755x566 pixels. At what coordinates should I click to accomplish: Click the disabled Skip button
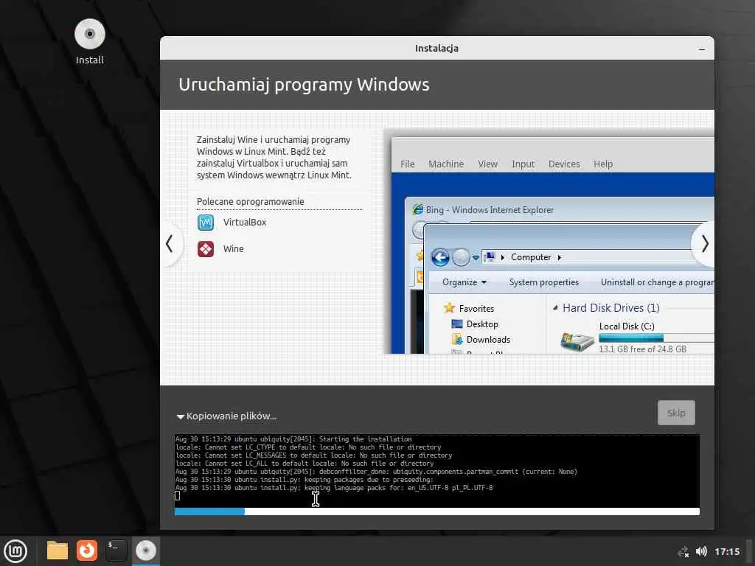pos(676,413)
